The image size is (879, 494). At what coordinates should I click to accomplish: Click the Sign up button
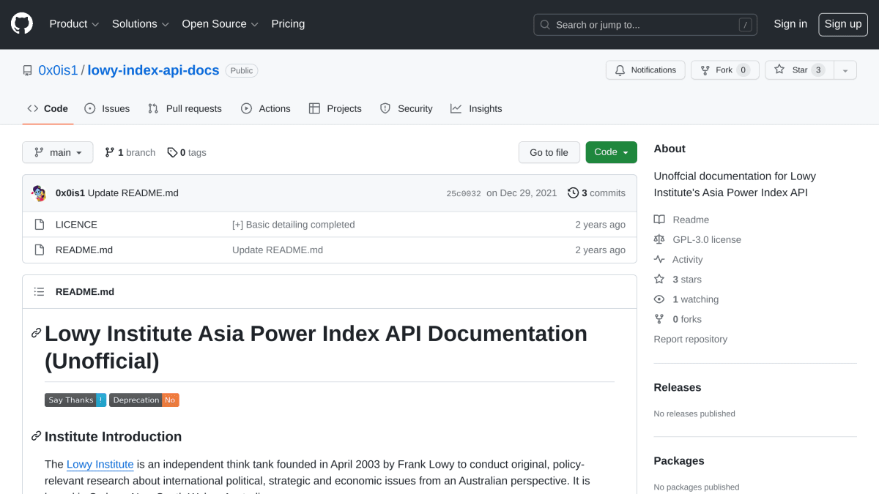pyautogui.click(x=843, y=24)
